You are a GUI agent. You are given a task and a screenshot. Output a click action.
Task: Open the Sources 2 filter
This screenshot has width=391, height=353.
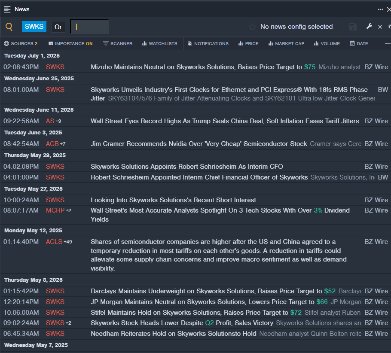click(x=21, y=43)
